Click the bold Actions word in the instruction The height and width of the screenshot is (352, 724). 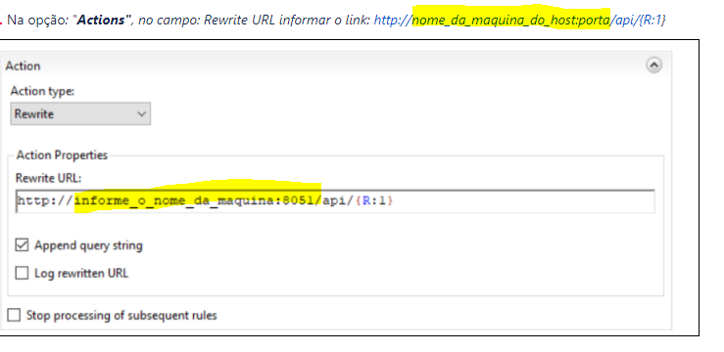coord(101,21)
